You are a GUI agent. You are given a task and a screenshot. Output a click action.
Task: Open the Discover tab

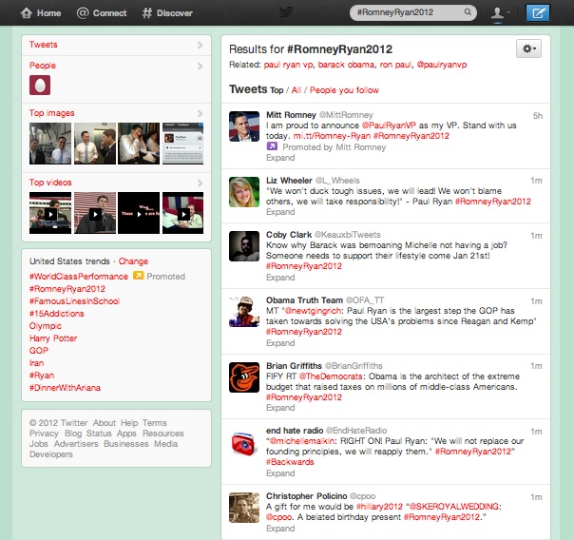click(x=167, y=13)
